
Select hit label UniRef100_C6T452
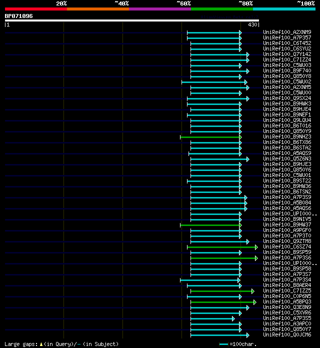[x=287, y=43]
